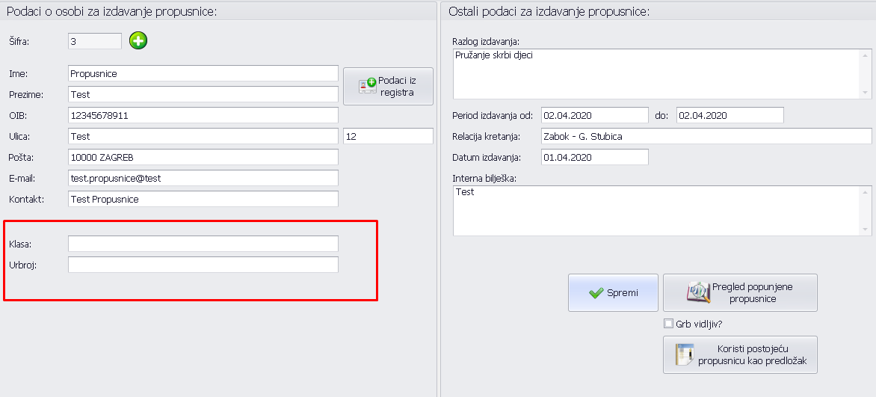Focus the Pošta field with Zagreb

(x=203, y=157)
